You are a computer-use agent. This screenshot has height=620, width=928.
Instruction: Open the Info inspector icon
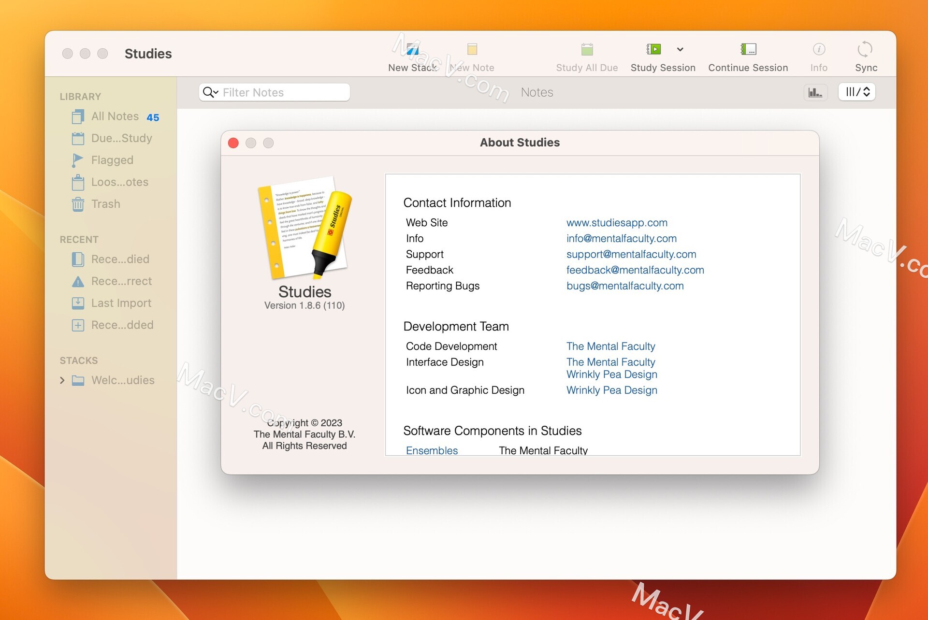tap(819, 49)
